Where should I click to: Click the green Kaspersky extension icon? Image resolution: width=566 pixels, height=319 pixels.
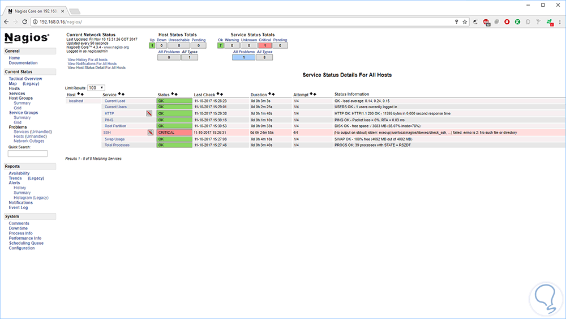pos(517,22)
